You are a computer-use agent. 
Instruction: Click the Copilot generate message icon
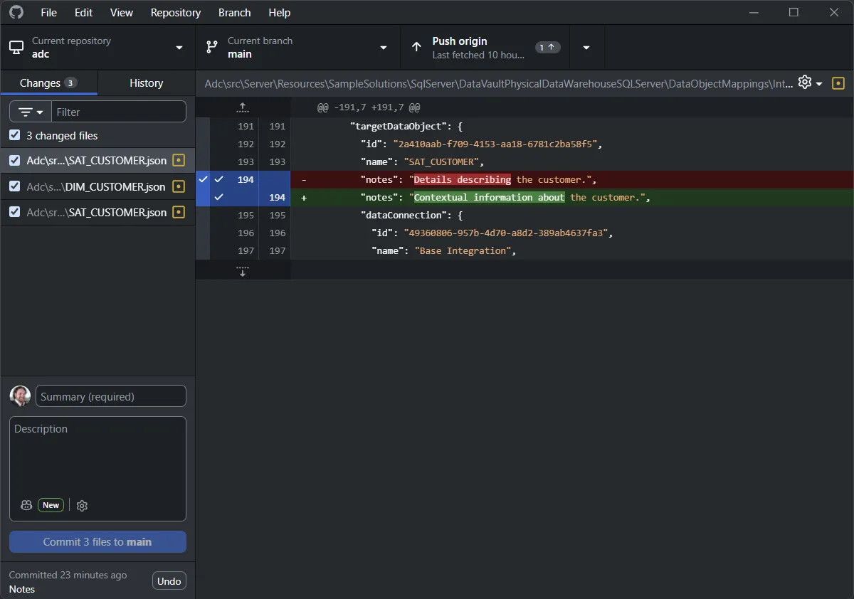coord(26,505)
